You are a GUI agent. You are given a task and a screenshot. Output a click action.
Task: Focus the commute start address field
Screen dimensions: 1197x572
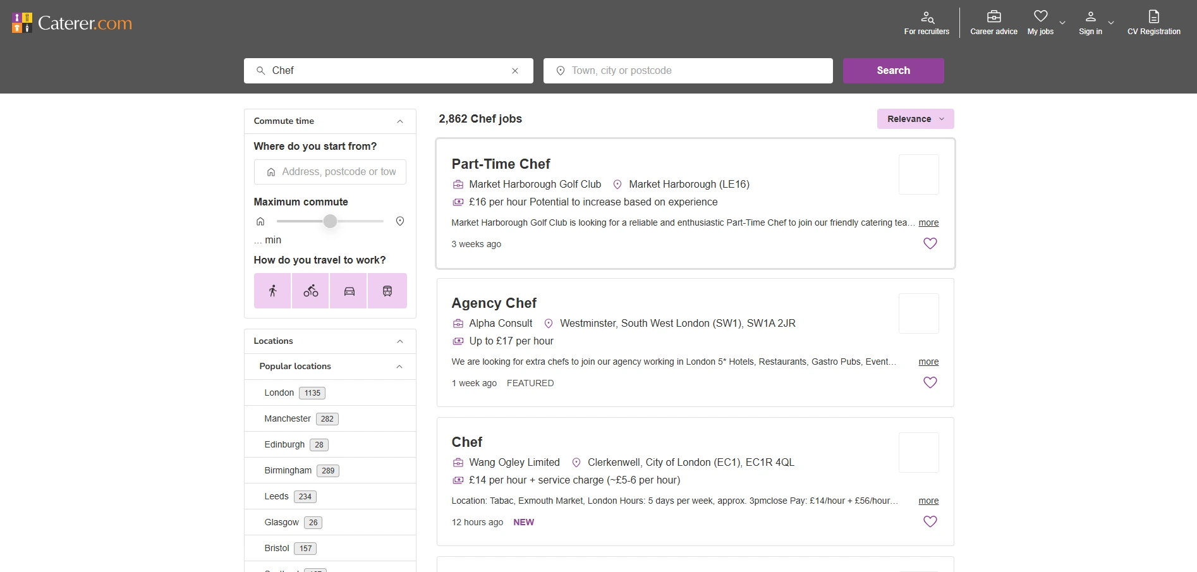point(330,172)
